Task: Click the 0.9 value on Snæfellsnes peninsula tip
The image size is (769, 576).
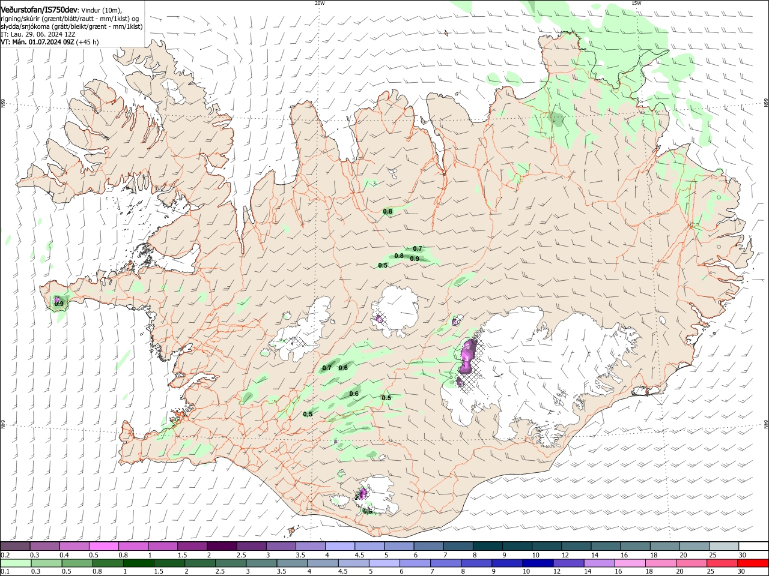Action: (59, 304)
